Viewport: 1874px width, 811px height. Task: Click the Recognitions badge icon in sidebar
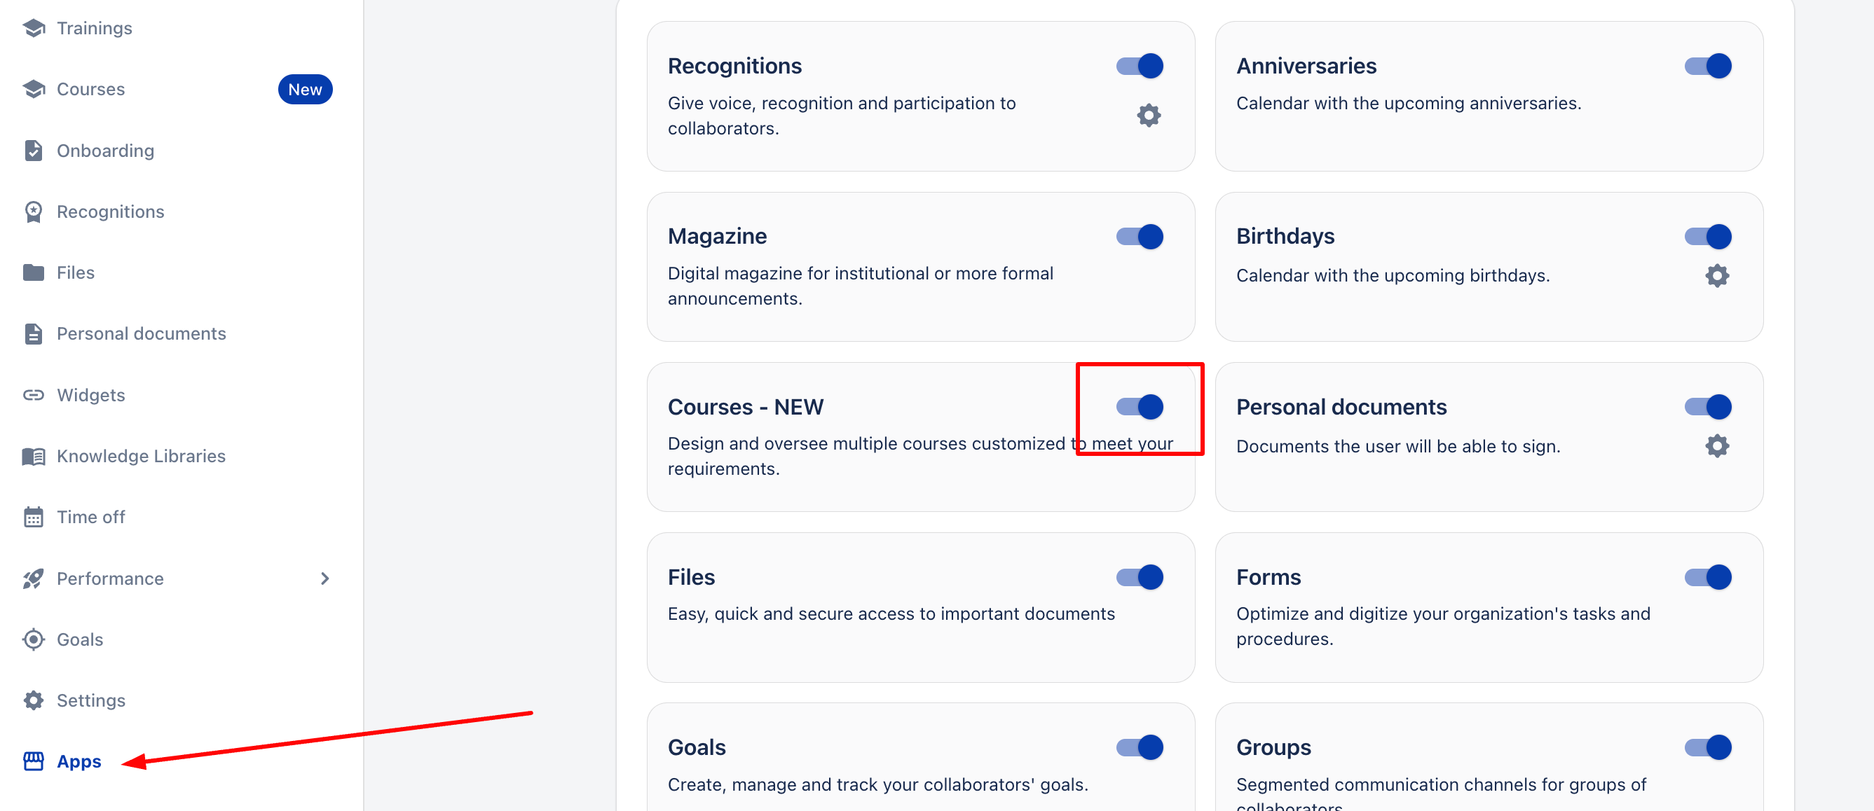tap(34, 212)
